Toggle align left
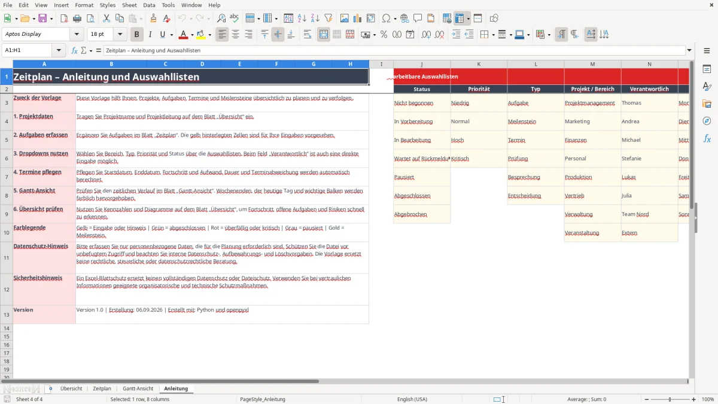 point(223,35)
